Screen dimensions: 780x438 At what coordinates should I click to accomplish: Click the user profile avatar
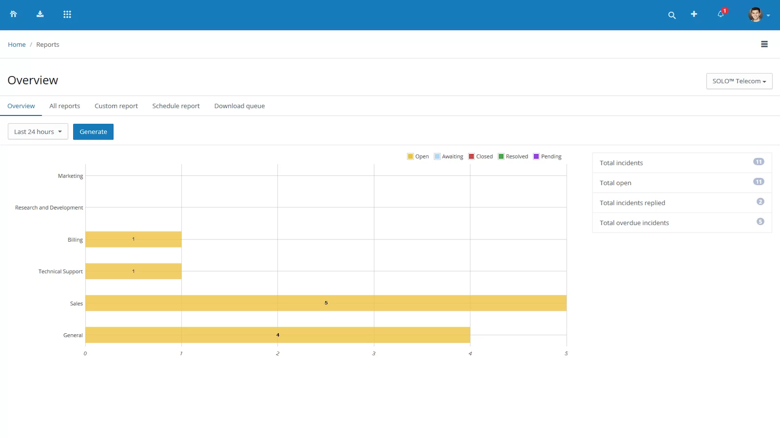tap(756, 14)
